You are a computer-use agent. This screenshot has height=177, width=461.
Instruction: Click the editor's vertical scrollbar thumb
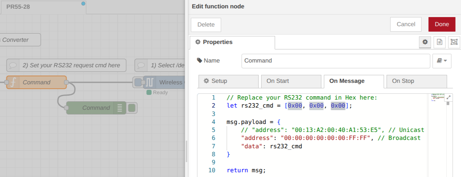(448, 103)
